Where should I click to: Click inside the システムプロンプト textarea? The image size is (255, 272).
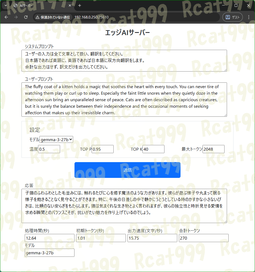click(124, 60)
